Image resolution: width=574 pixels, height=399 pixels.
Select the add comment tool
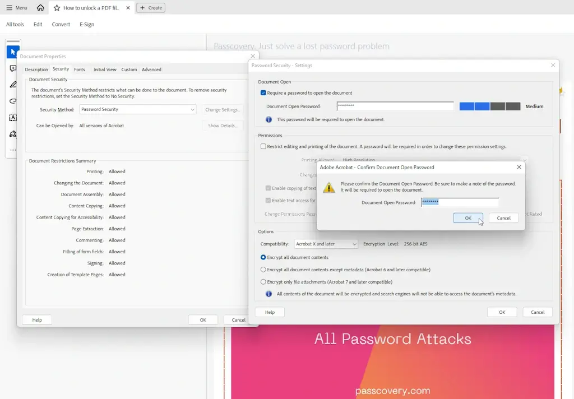(13, 68)
